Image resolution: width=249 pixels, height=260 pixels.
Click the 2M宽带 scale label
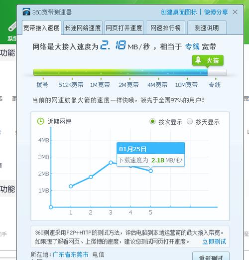click(128, 85)
